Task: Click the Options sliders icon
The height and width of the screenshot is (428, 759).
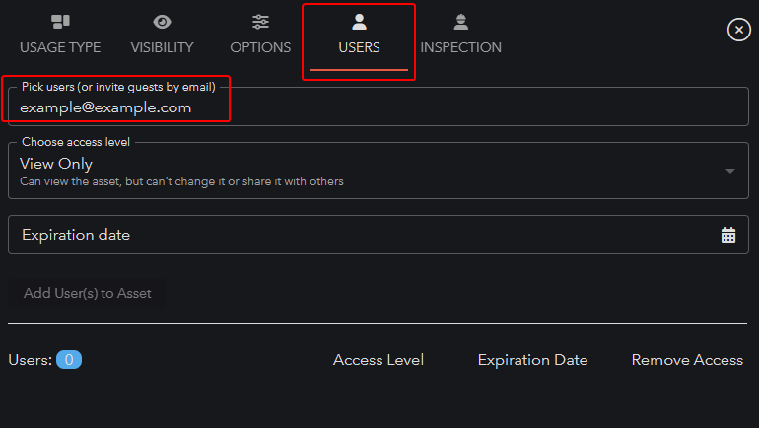Action: (260, 22)
